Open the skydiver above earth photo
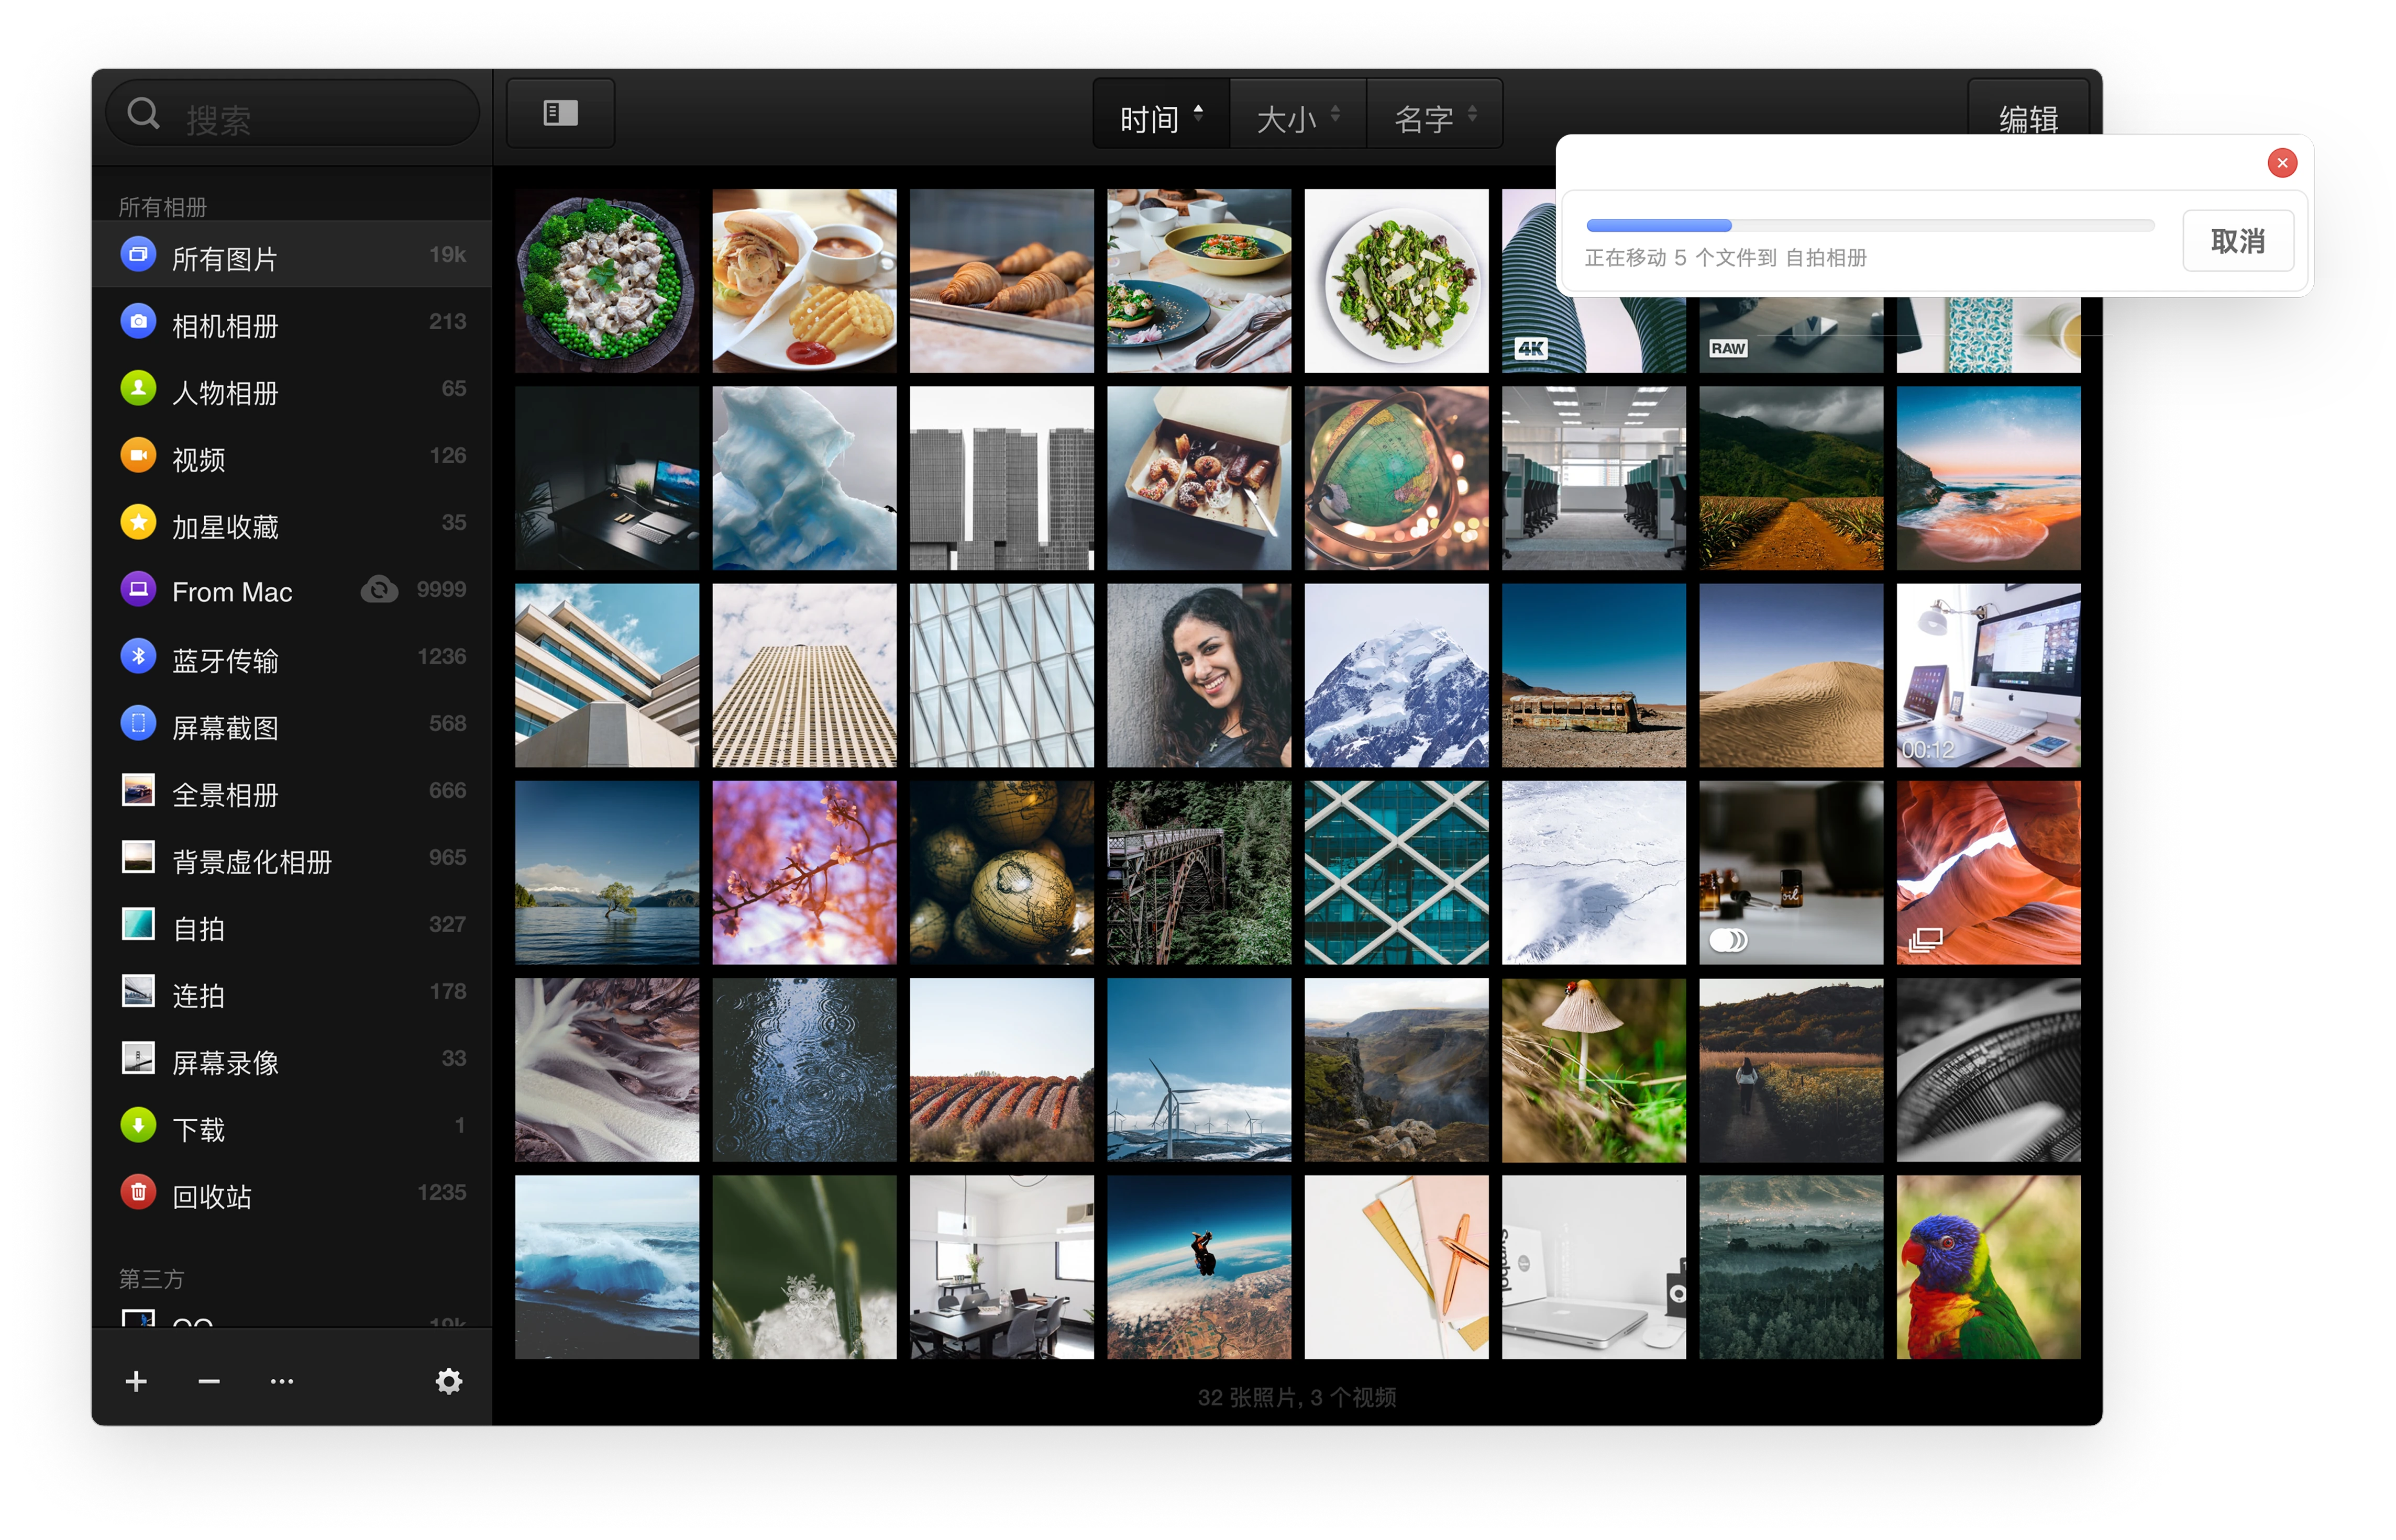This screenshot has height=1540, width=2396. pos(1198,1266)
